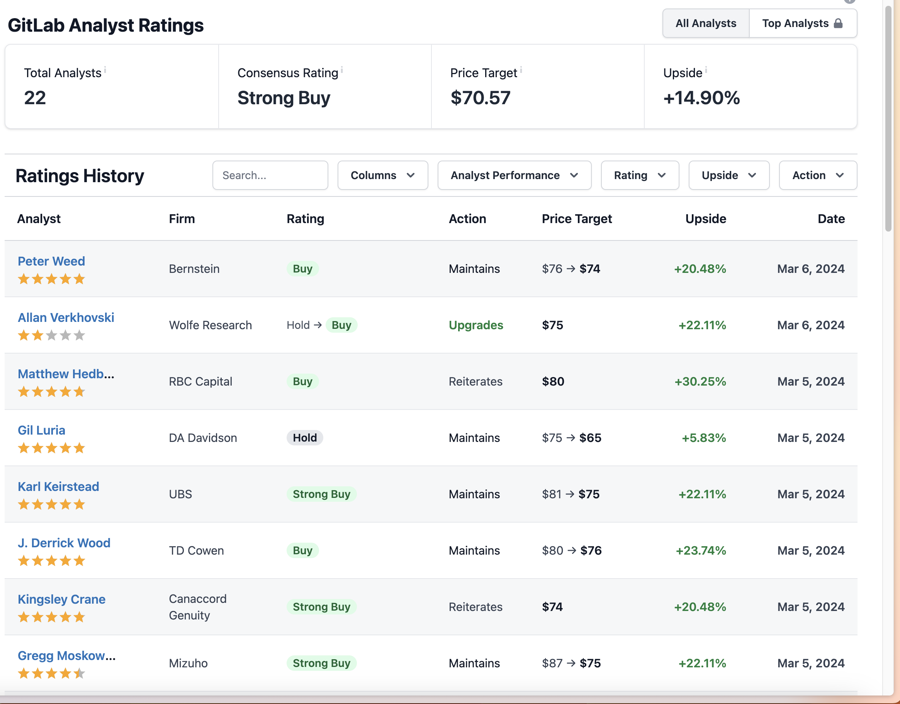Open J. Derrick Wood analyst link
This screenshot has height=704, width=900.
pos(64,543)
